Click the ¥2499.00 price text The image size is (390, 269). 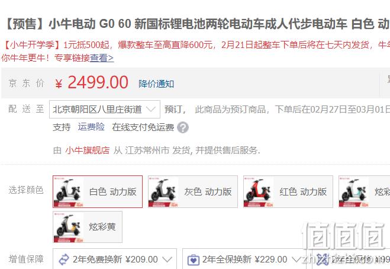(x=92, y=82)
